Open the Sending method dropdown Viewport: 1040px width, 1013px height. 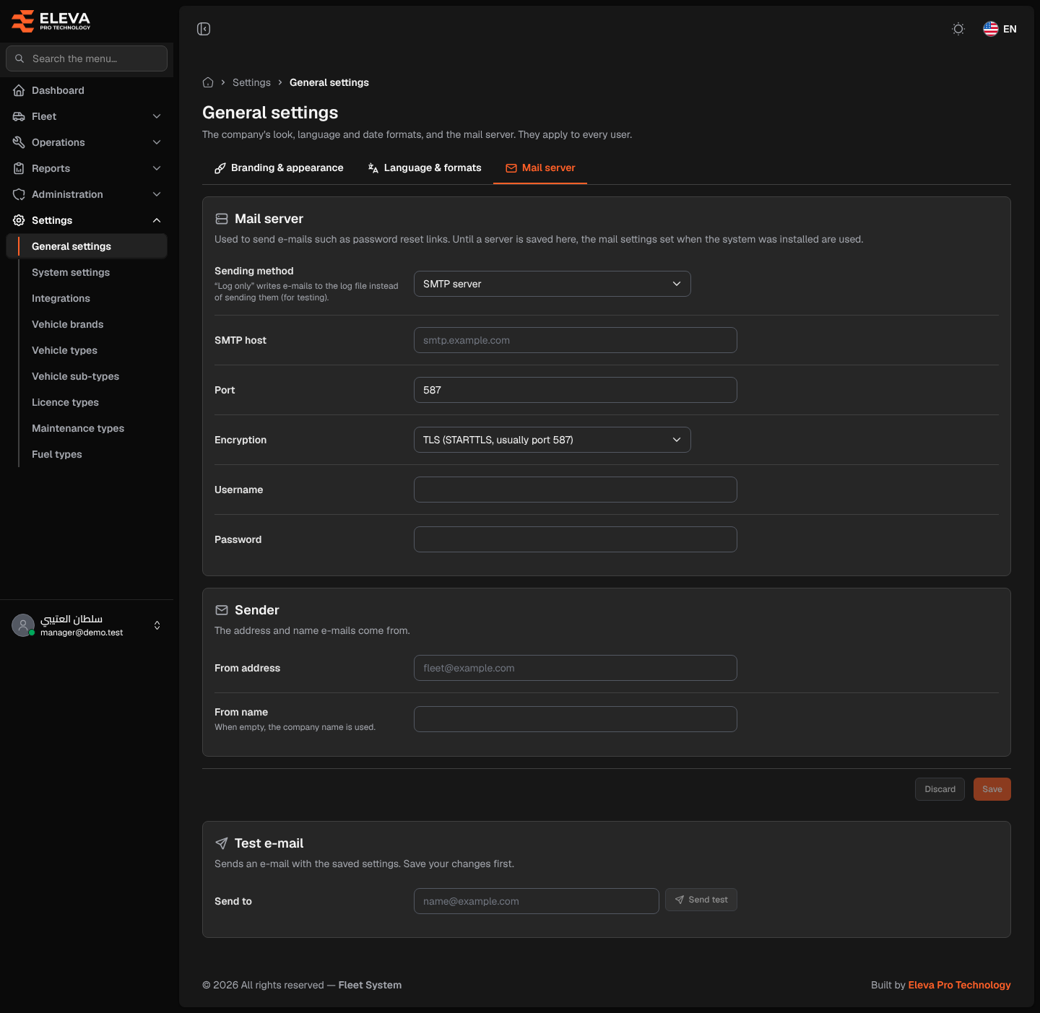[x=552, y=284]
